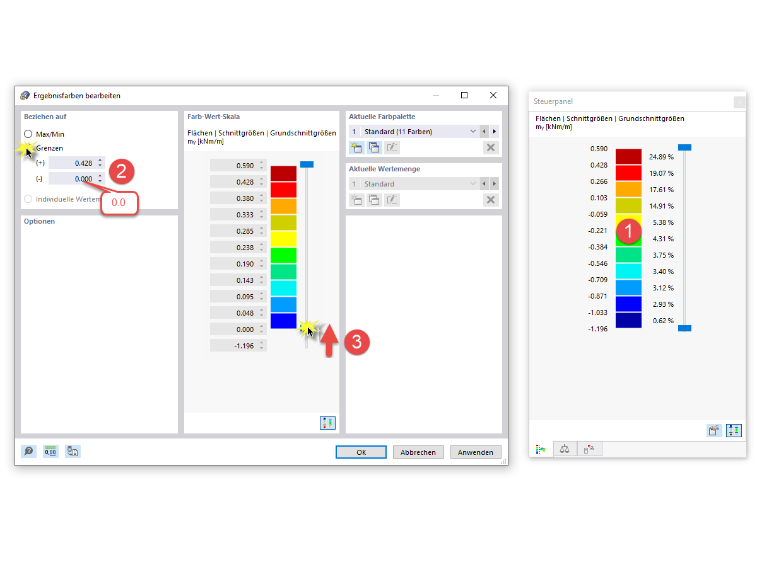Image resolution: width=757 pixels, height=567 pixels.
Task: Open the Standard (11 Farben) palette dropdown
Action: [472, 131]
